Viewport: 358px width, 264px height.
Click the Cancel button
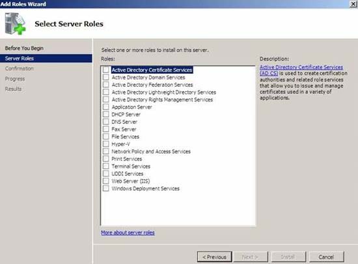326,257
